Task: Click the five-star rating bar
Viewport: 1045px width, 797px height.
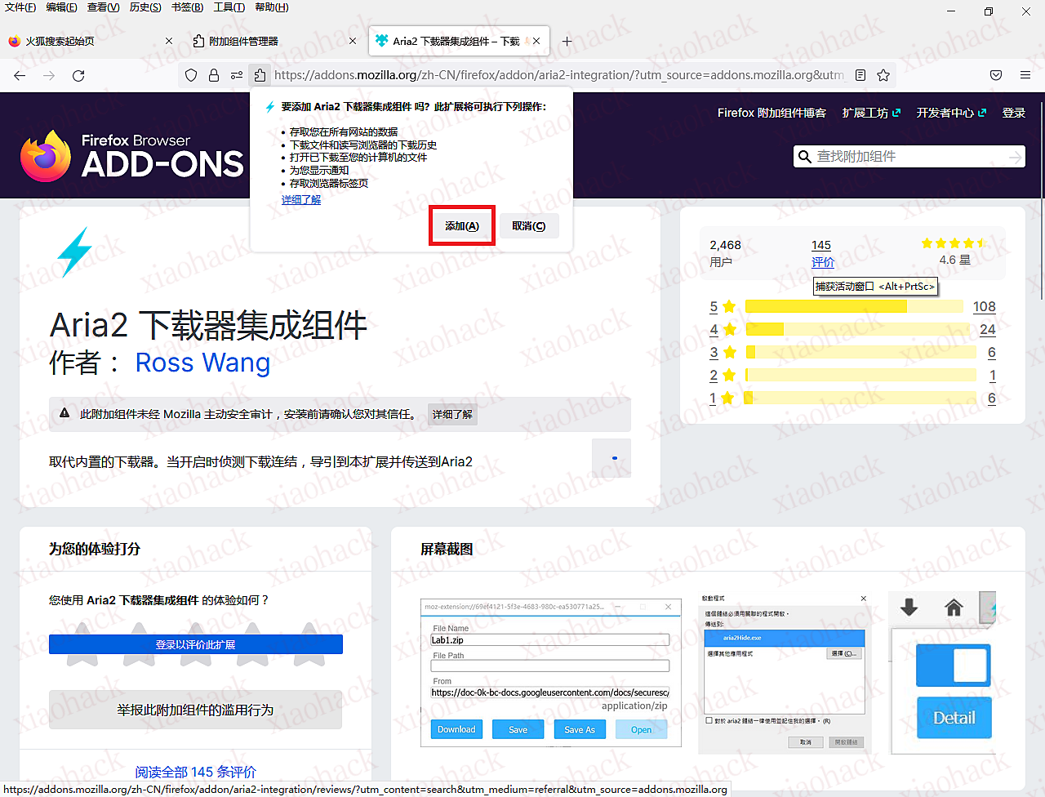Action: pos(854,306)
